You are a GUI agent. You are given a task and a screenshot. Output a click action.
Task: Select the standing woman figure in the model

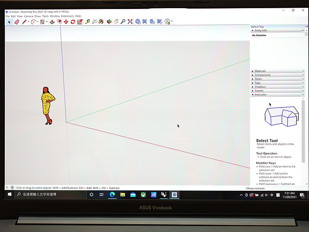click(48, 106)
